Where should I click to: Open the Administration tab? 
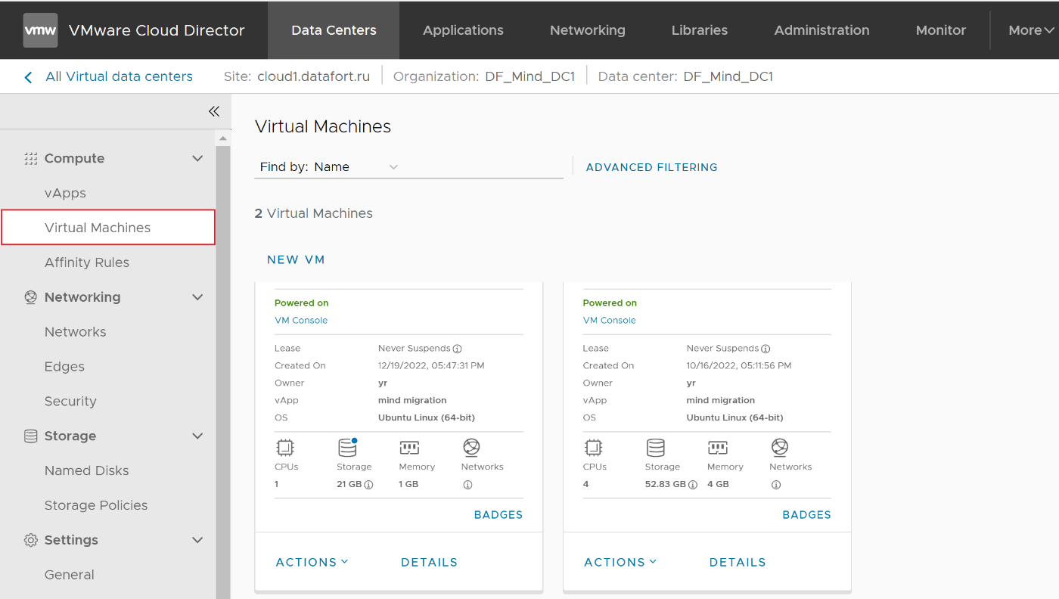(x=821, y=30)
